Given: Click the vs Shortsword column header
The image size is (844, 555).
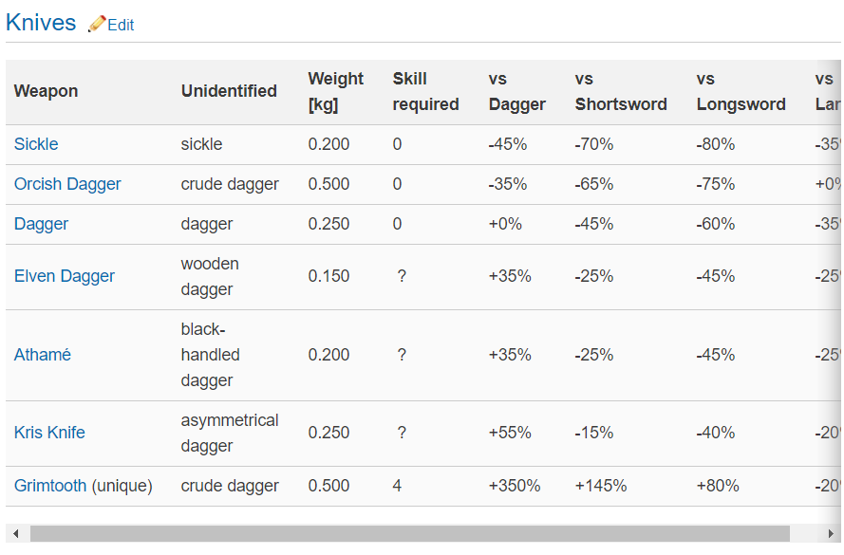Looking at the screenshot, I should coord(620,91).
